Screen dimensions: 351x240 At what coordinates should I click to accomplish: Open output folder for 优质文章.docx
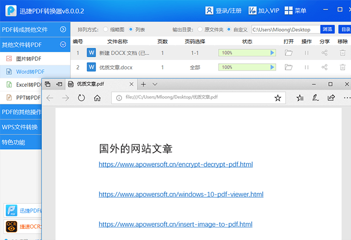(288, 67)
